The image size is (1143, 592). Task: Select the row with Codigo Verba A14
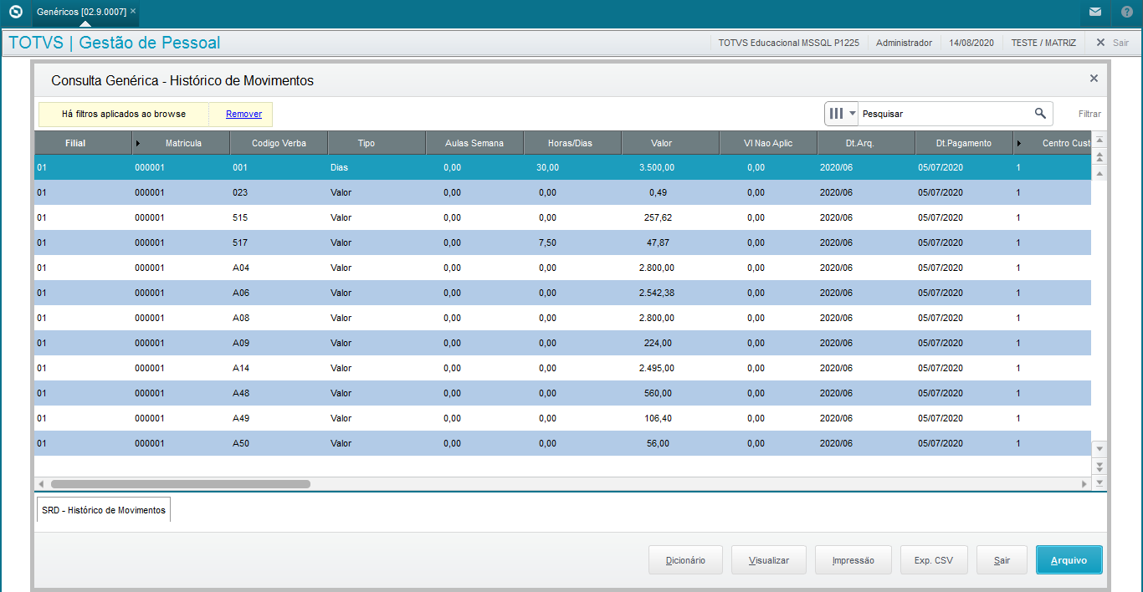(562, 368)
